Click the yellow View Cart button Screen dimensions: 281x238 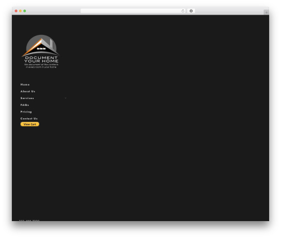coord(30,124)
